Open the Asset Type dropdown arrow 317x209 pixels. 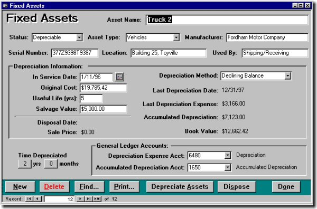176,37
